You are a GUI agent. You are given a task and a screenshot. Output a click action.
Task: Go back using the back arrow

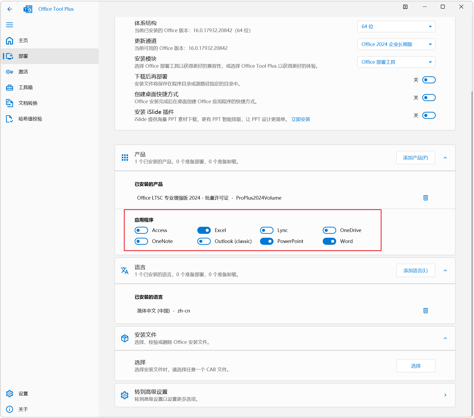coord(10,9)
